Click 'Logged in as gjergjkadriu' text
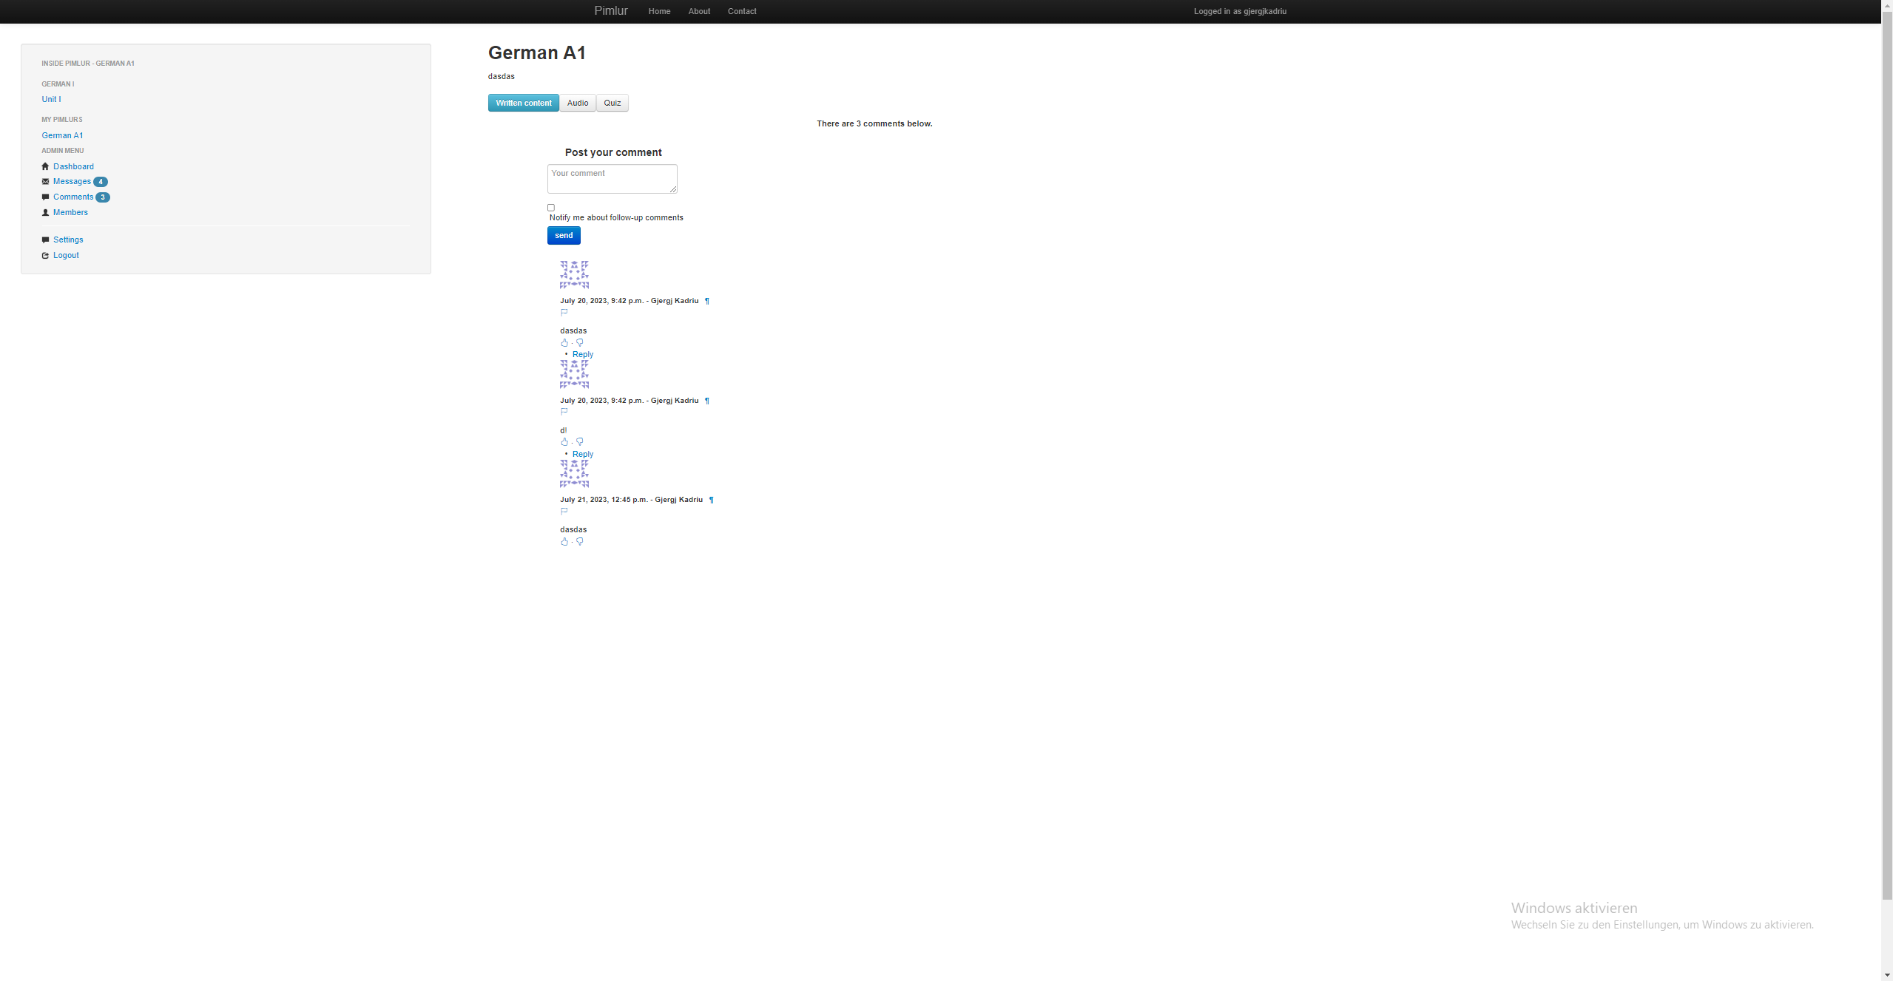 [1240, 11]
